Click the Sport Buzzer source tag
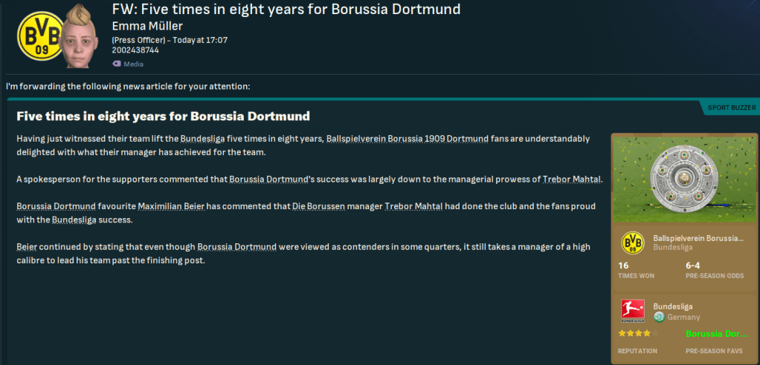 tap(731, 108)
